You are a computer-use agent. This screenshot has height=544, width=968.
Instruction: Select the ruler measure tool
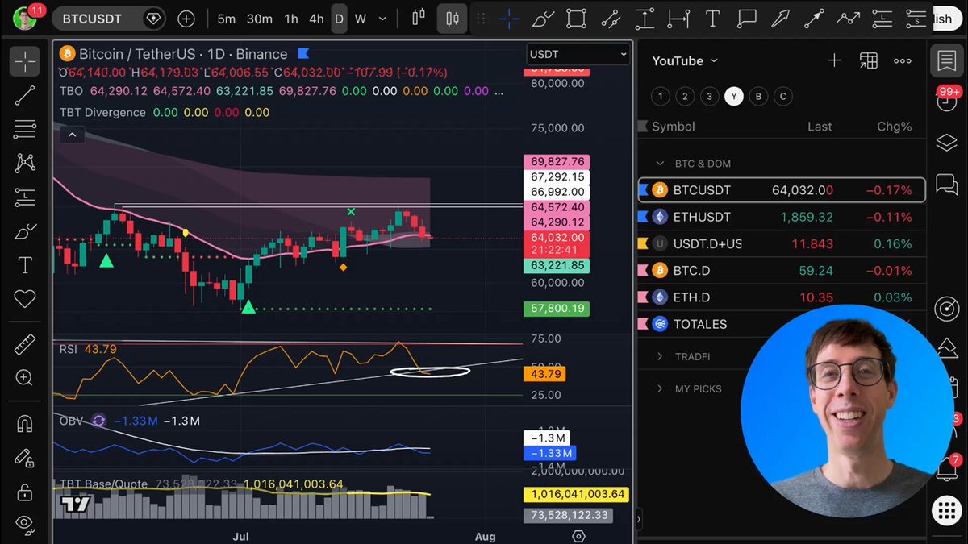[x=25, y=344]
